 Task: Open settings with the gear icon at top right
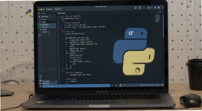[155, 8]
